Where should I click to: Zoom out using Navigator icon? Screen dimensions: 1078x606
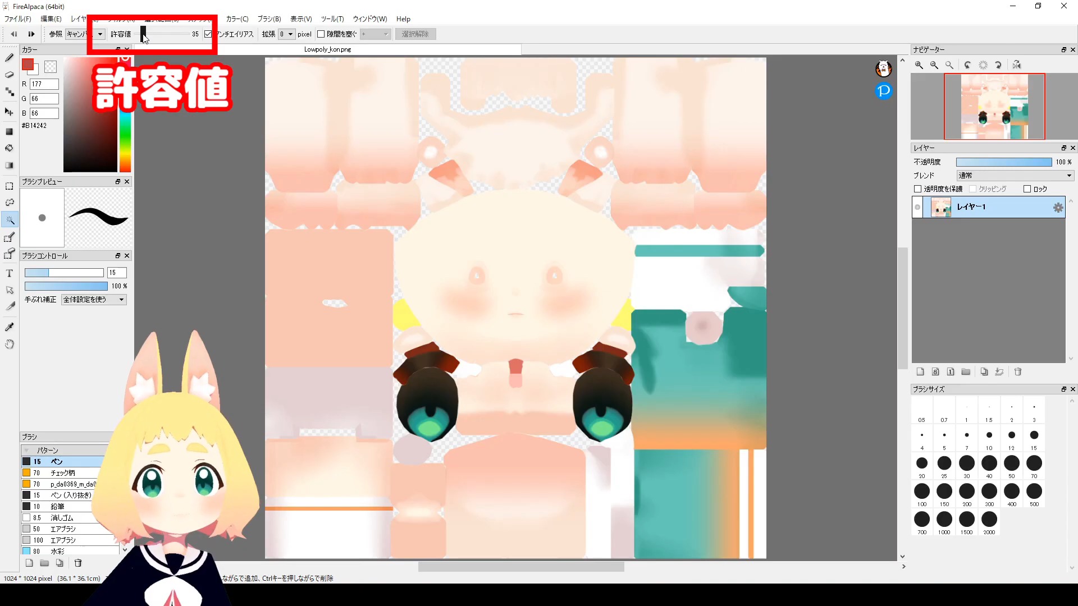coord(934,65)
